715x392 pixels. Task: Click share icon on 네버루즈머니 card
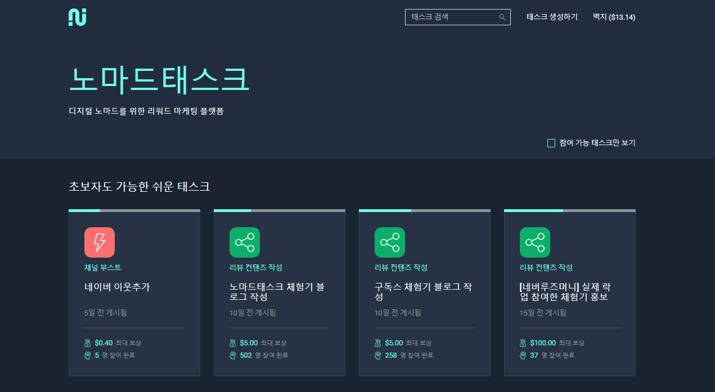(x=535, y=242)
